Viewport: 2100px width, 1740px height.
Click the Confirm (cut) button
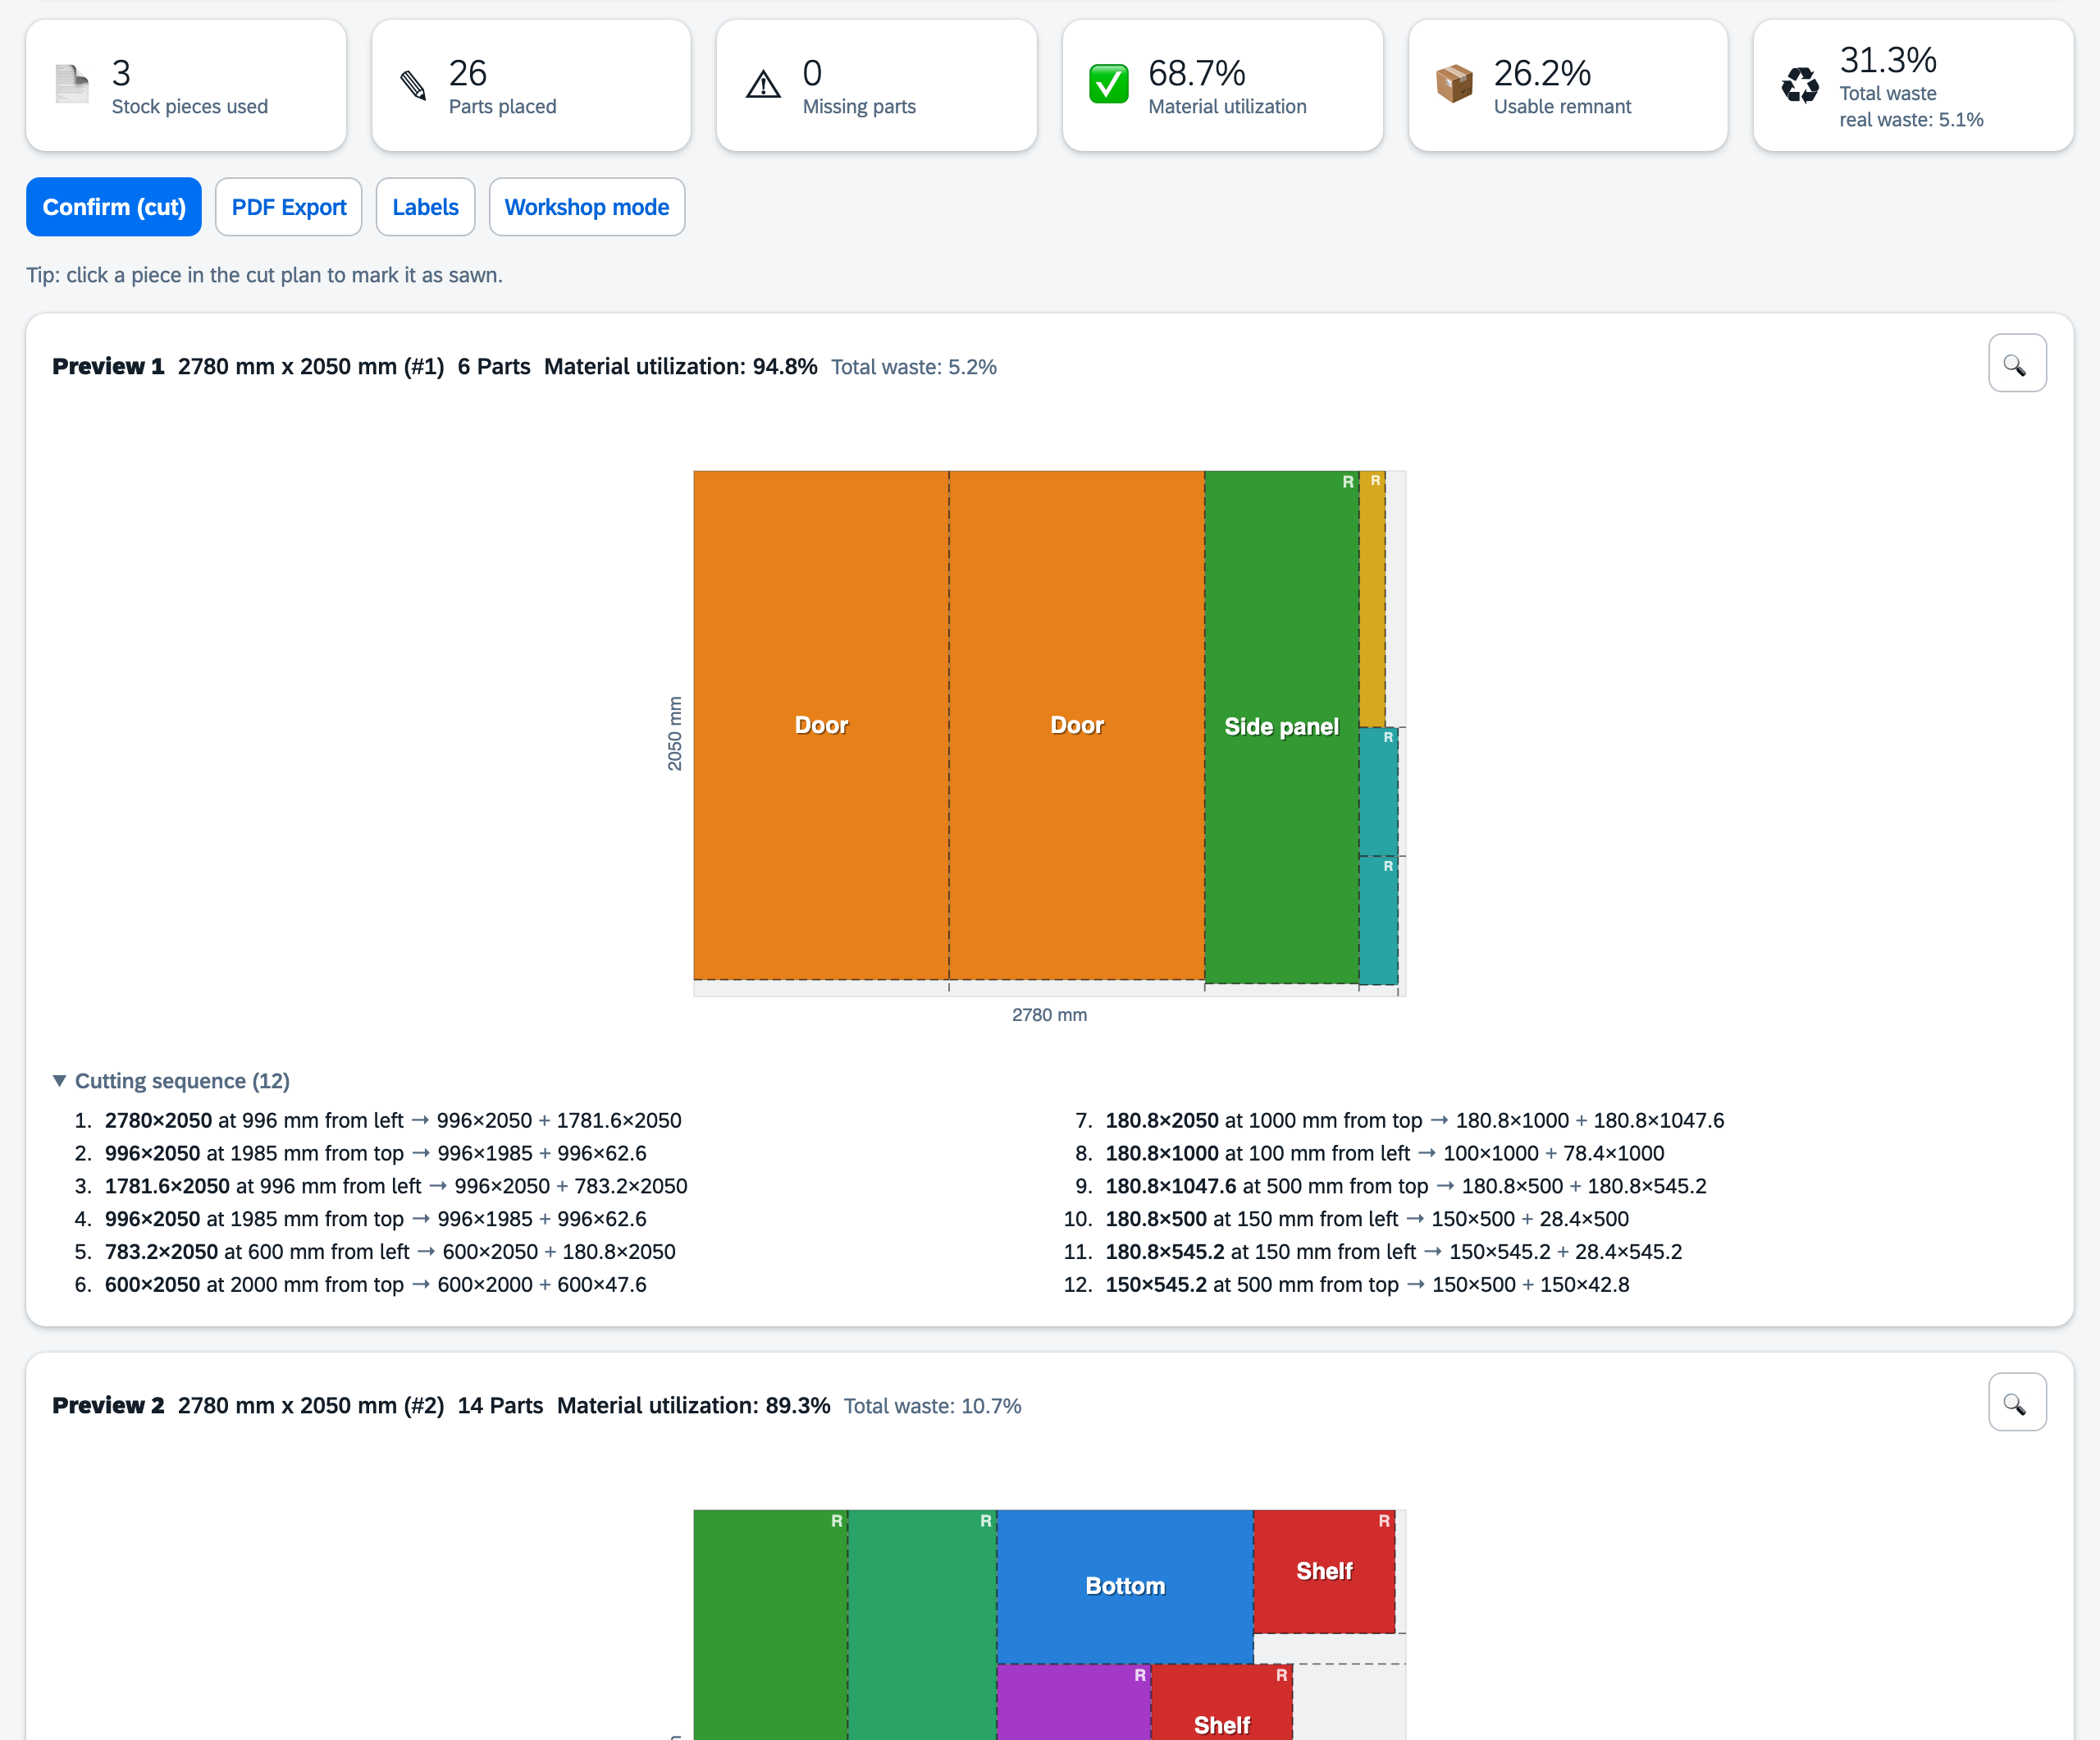[x=114, y=207]
